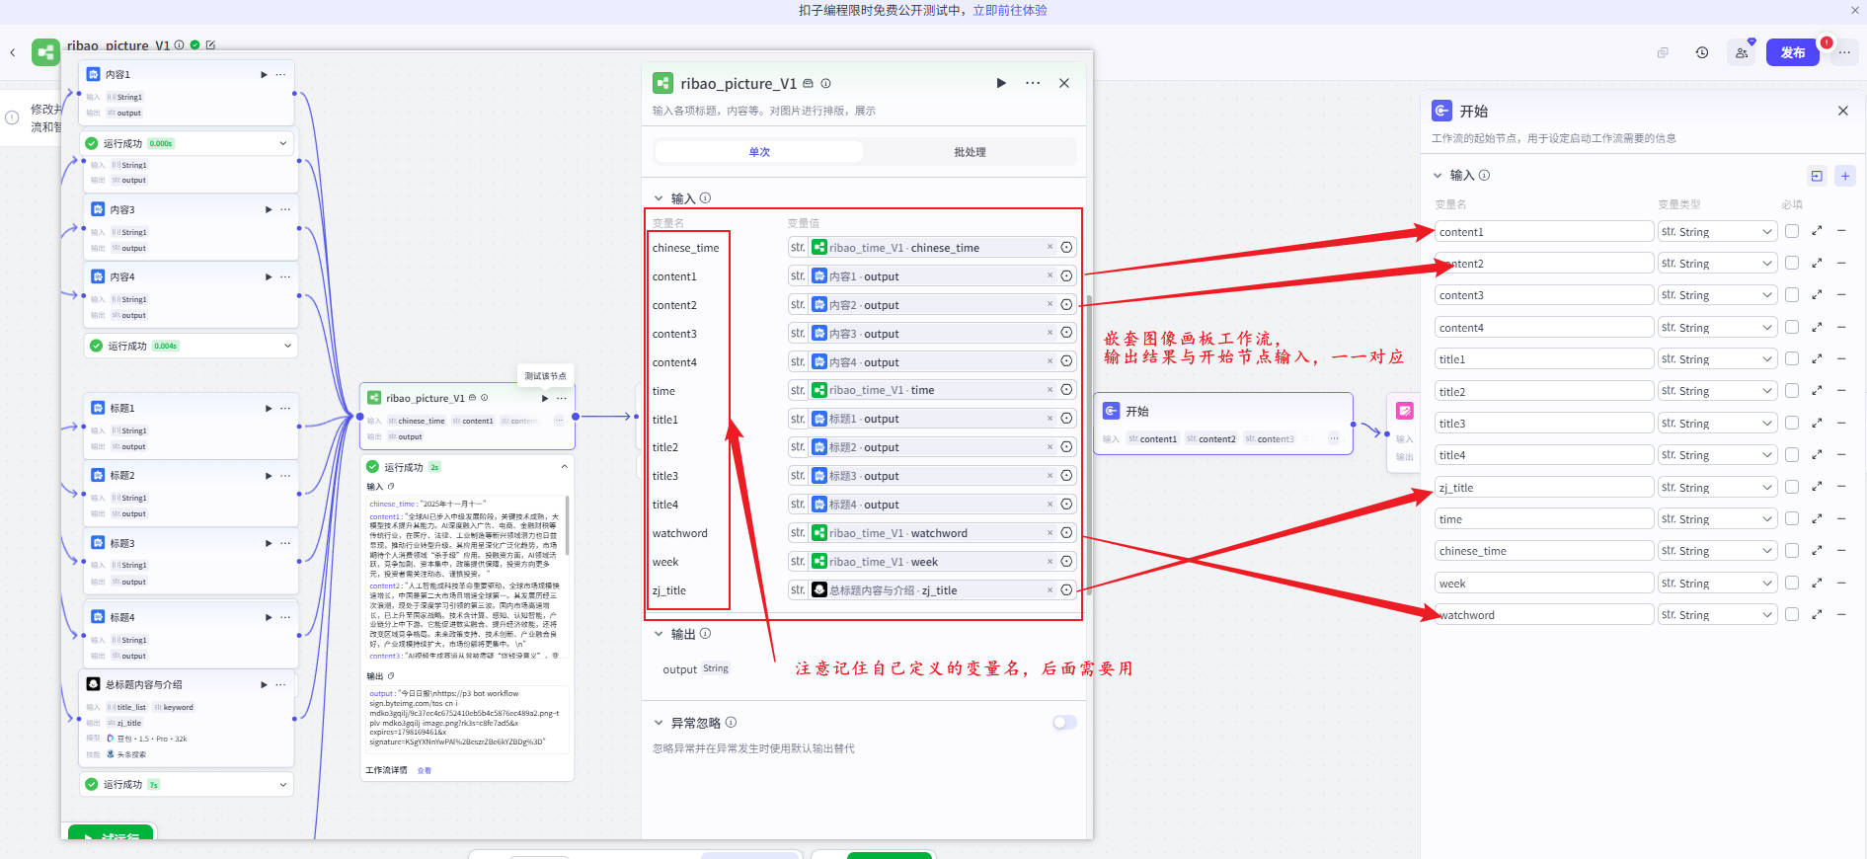Image resolution: width=1867 pixels, height=859 pixels.
Task: Open the collaborators icon in top bar
Action: (1742, 52)
